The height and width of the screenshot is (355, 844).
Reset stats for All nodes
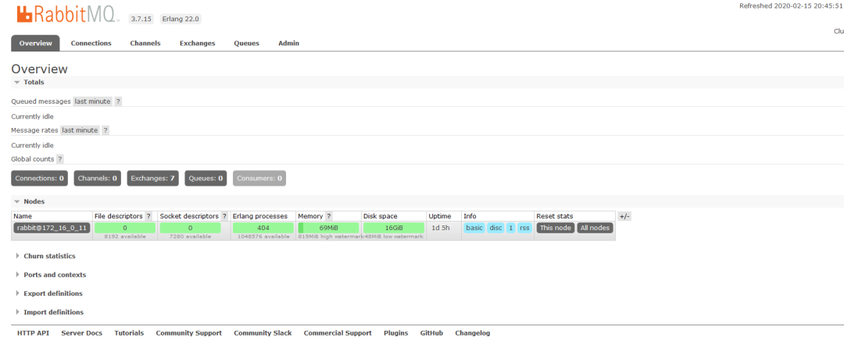595,228
